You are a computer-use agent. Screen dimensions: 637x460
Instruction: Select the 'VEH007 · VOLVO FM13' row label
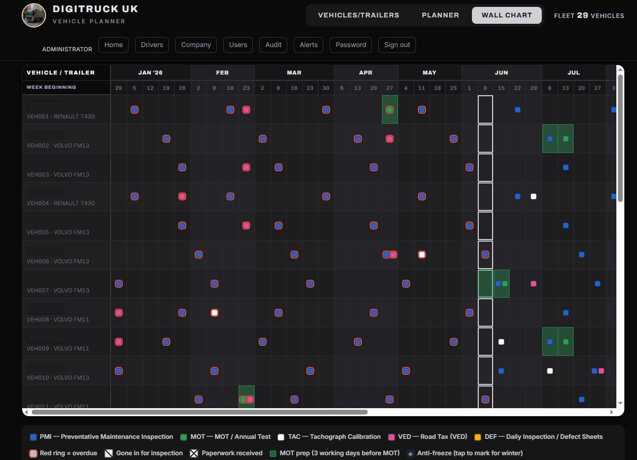[x=58, y=290]
